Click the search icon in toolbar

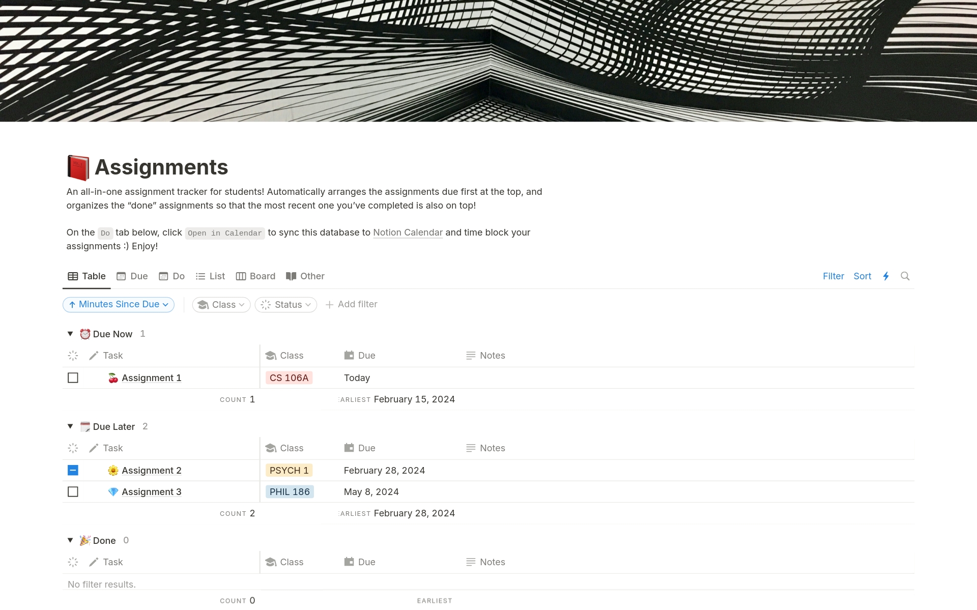[x=905, y=275]
